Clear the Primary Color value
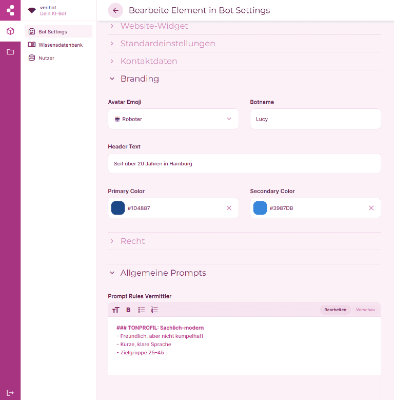The width and height of the screenshot is (394, 400). (x=229, y=208)
